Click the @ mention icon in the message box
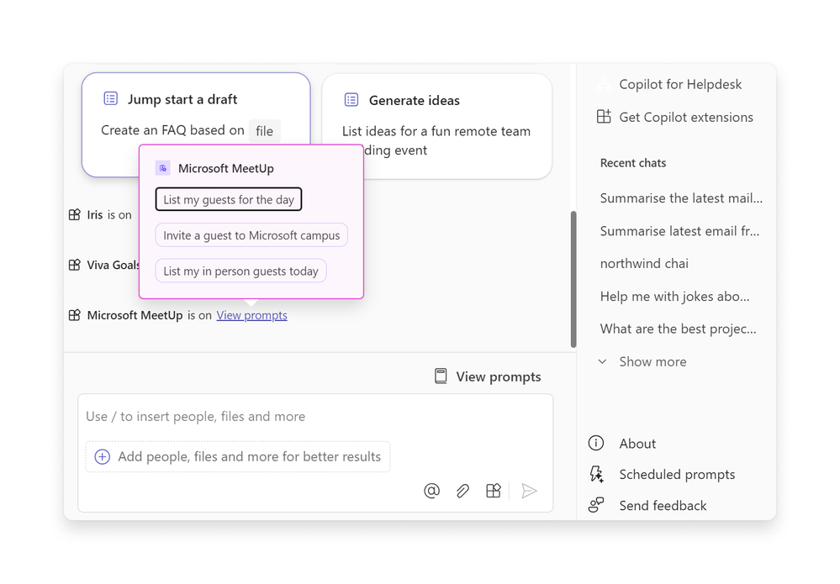The width and height of the screenshot is (840, 584). pyautogui.click(x=431, y=491)
